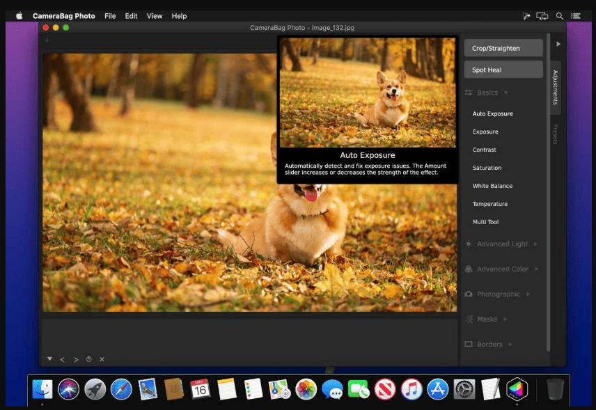The height and width of the screenshot is (410, 596).
Task: Open System Preferences gear in dock
Action: click(x=464, y=389)
